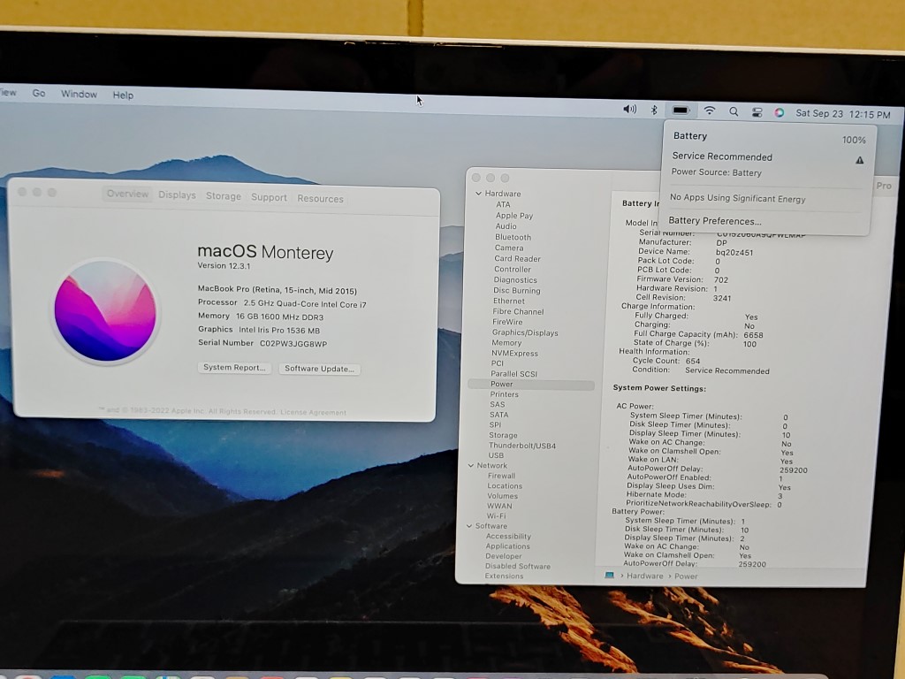Viewport: 905px width, 679px height.
Task: Click the computer icon in path bar
Action: [x=609, y=575]
